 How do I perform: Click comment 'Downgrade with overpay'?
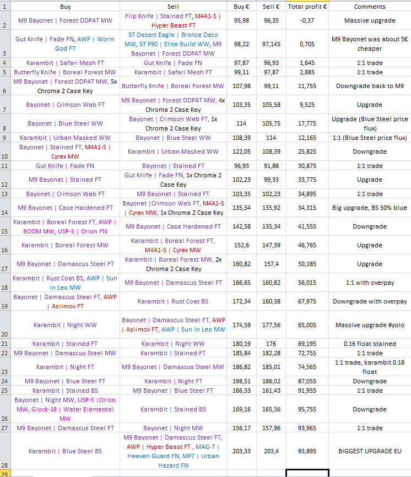click(x=370, y=301)
